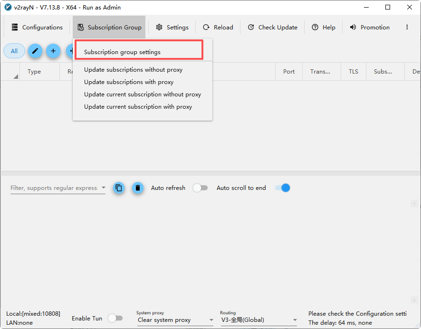
Task: Expand the log filter dropdown arrow
Action: [x=104, y=188]
